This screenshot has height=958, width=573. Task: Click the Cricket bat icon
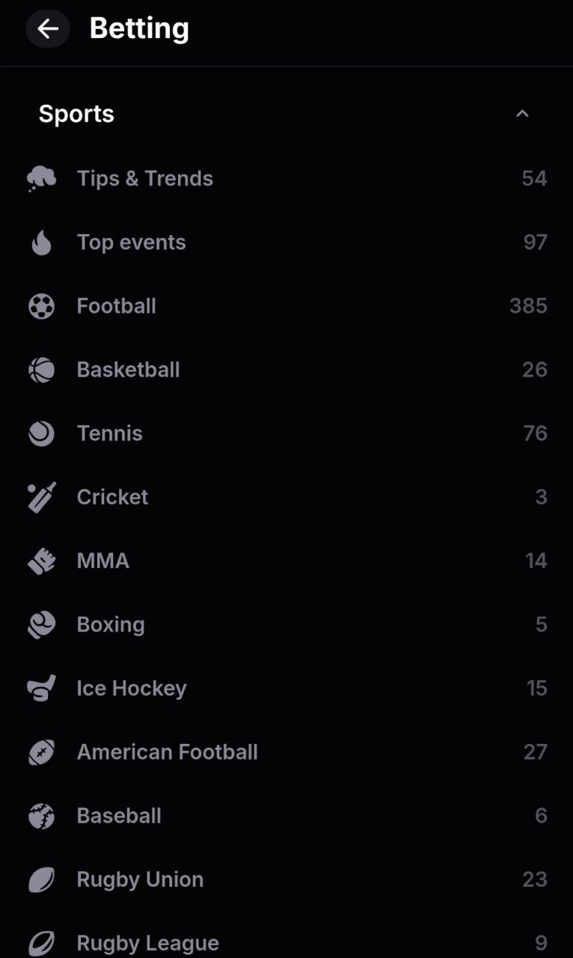pyautogui.click(x=41, y=497)
